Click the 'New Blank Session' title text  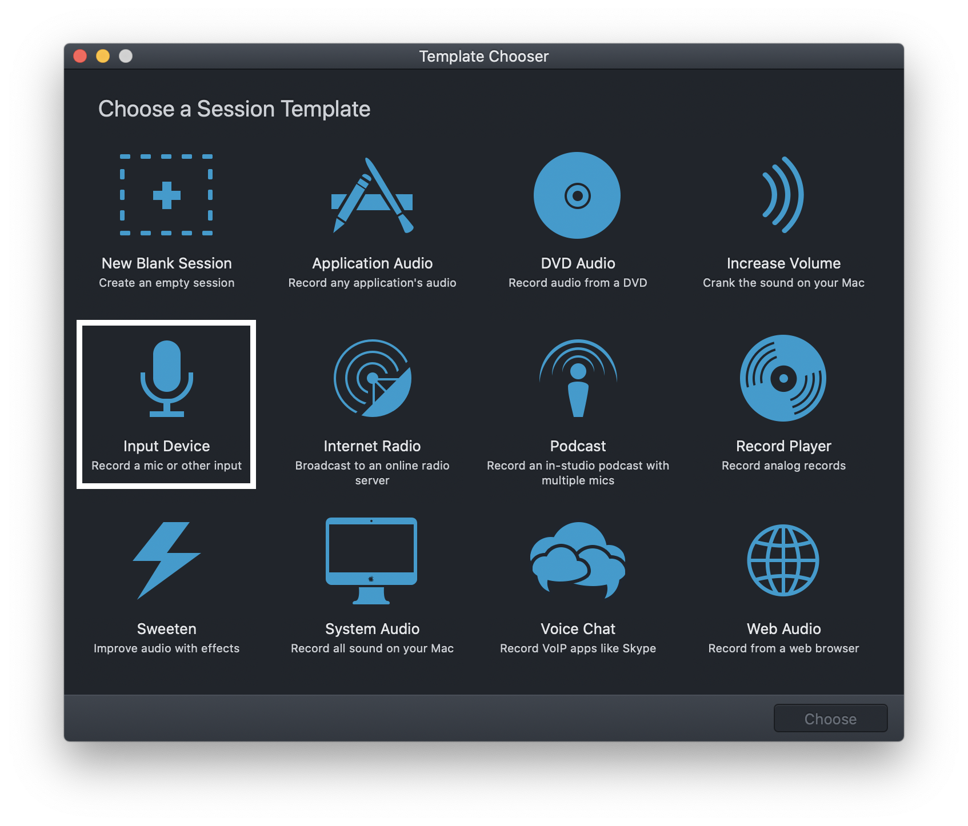pyautogui.click(x=167, y=263)
